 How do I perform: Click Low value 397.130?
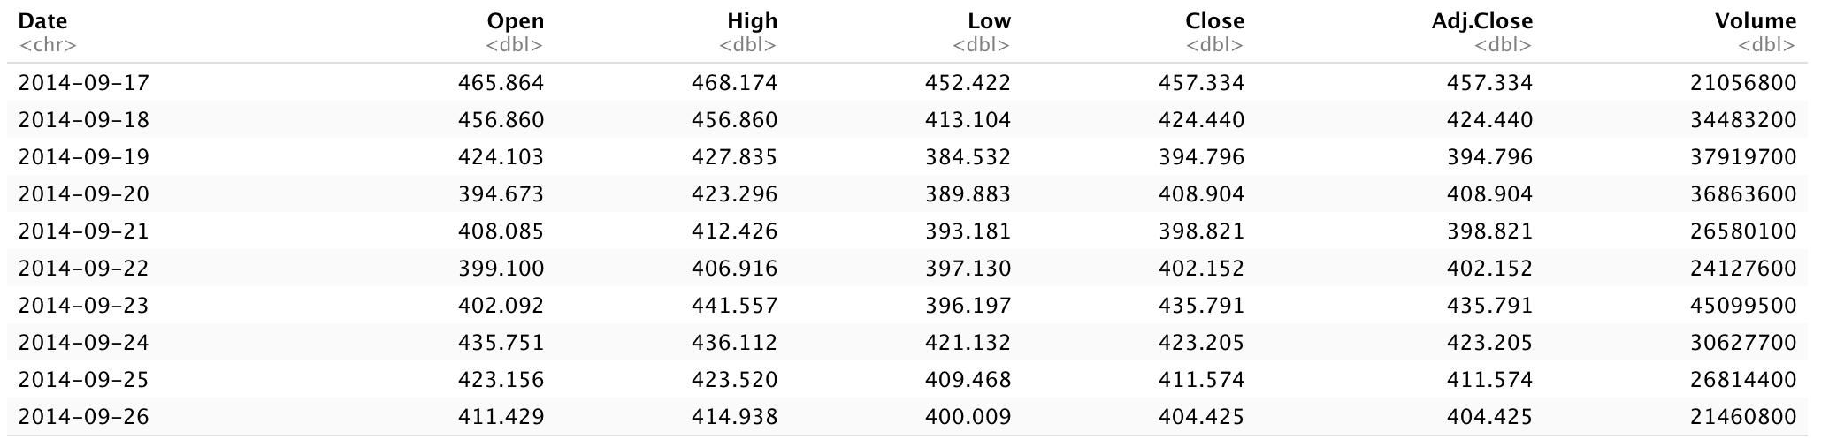coord(968,269)
